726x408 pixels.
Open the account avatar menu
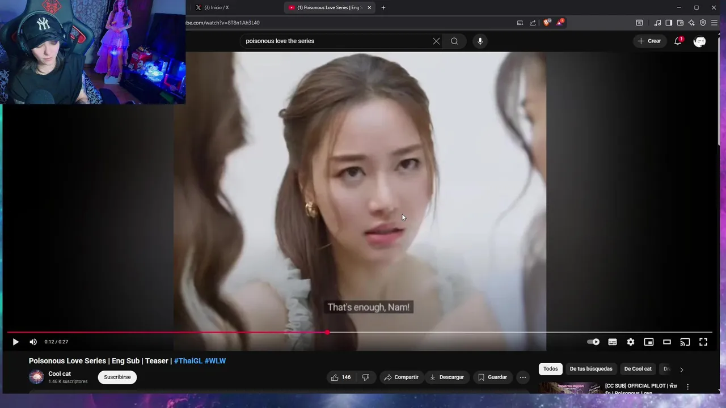[x=700, y=41]
